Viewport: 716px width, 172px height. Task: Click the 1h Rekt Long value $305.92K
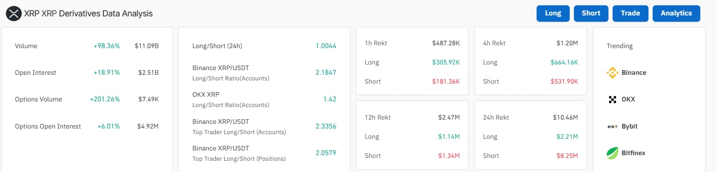[446, 62]
